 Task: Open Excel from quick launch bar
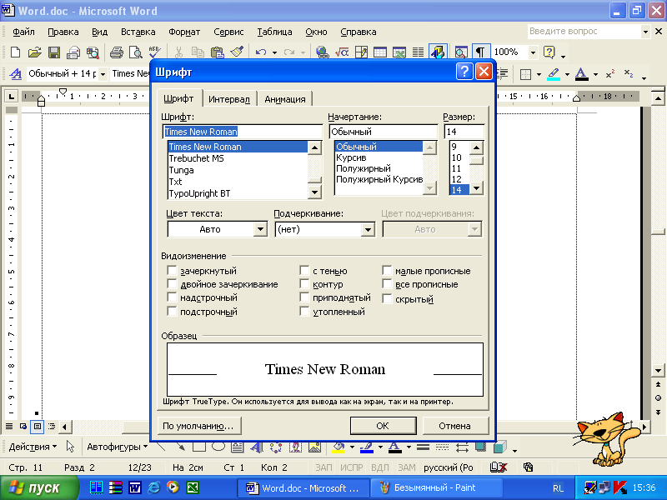point(193,487)
